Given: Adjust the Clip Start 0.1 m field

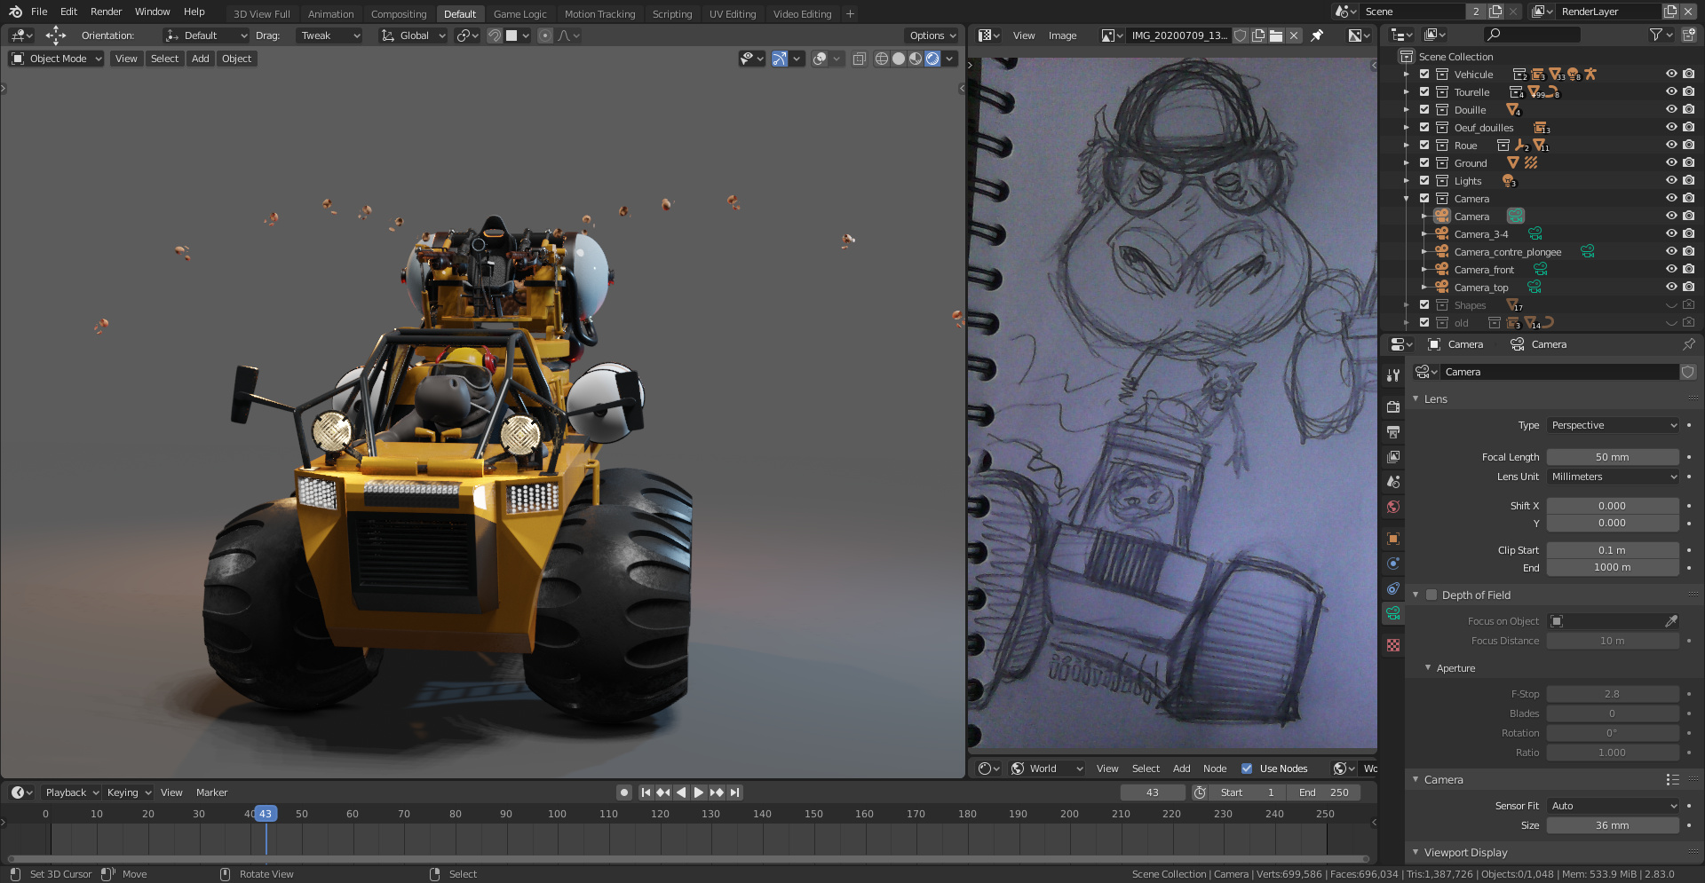Looking at the screenshot, I should coord(1613,550).
